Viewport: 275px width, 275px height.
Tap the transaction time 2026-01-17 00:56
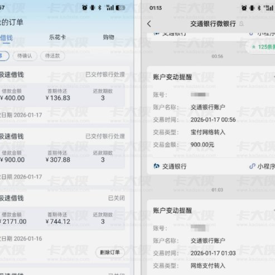tap(213, 119)
